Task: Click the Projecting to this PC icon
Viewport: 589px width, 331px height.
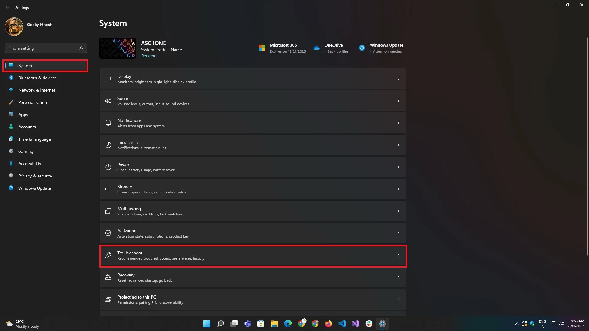Action: [x=108, y=299]
